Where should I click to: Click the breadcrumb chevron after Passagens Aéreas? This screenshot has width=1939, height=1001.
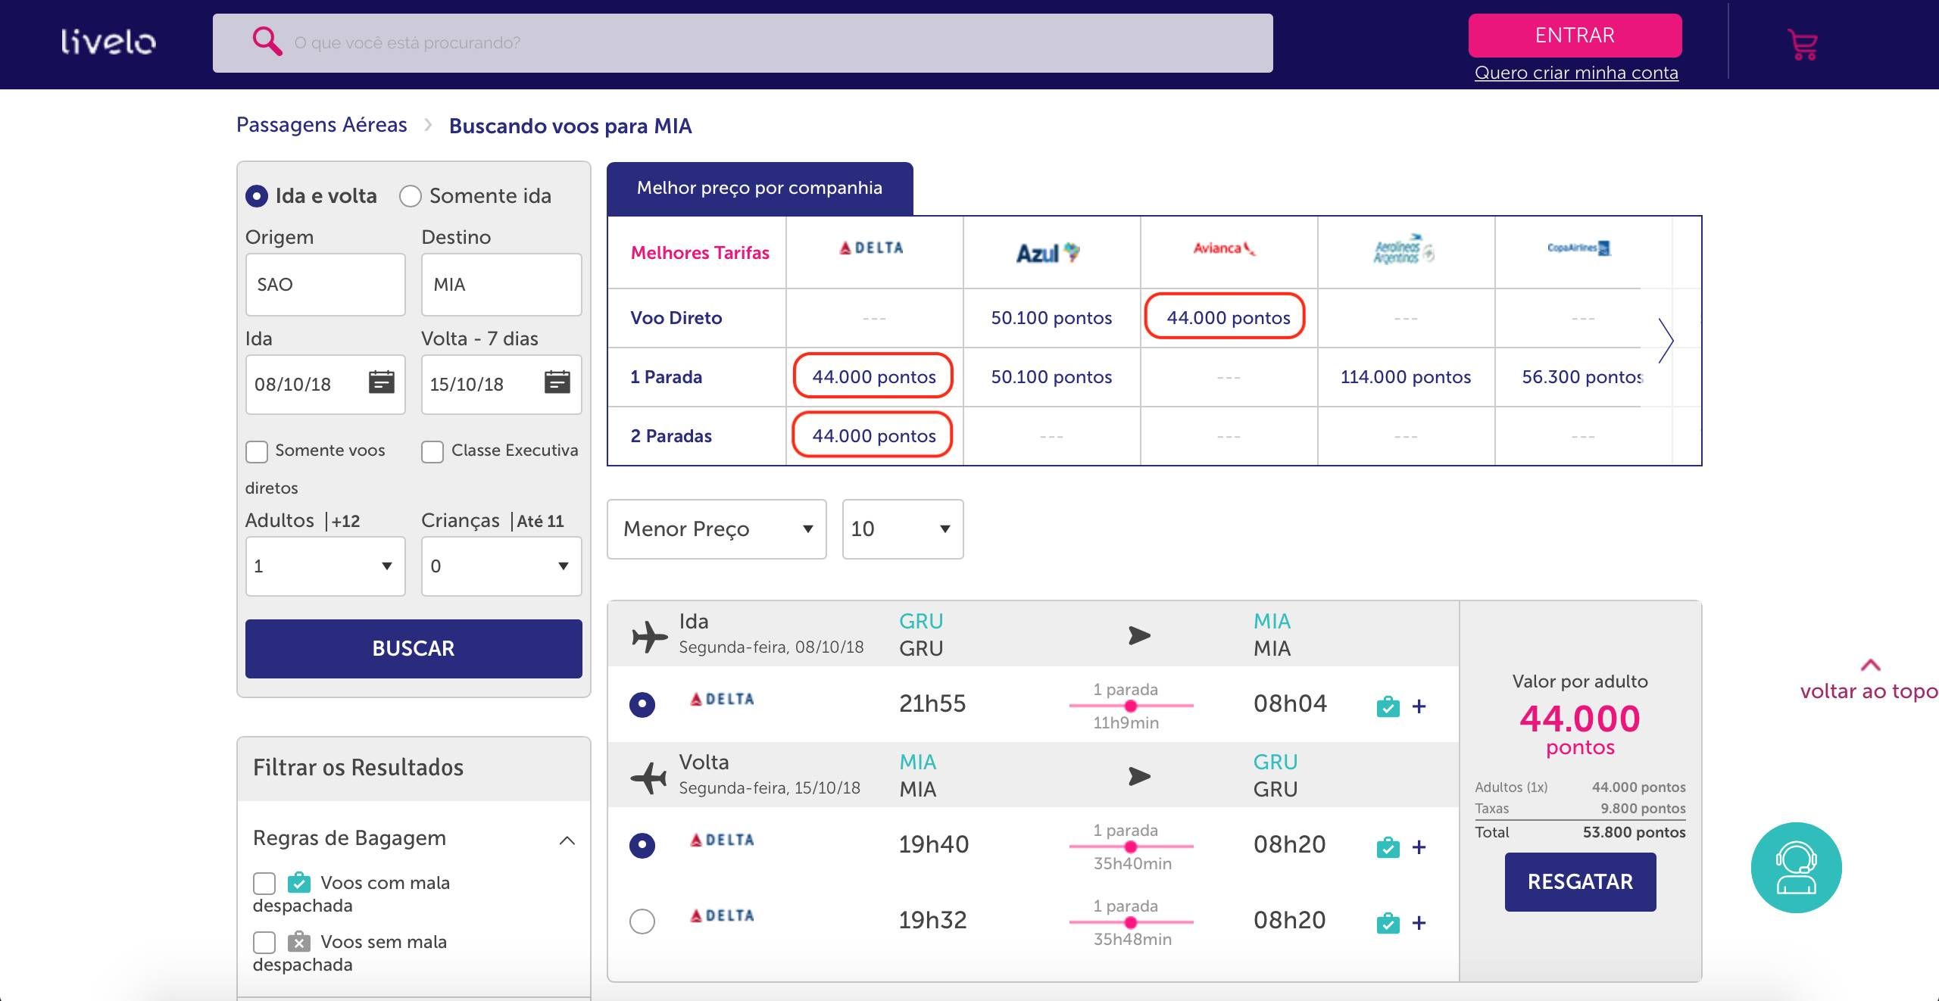(x=428, y=124)
